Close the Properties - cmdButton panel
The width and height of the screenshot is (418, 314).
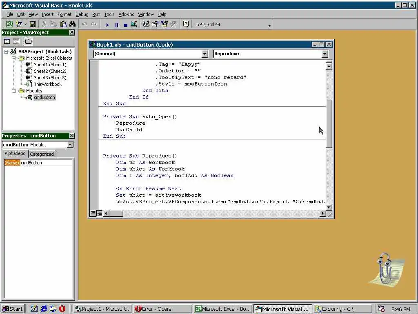tap(72, 136)
